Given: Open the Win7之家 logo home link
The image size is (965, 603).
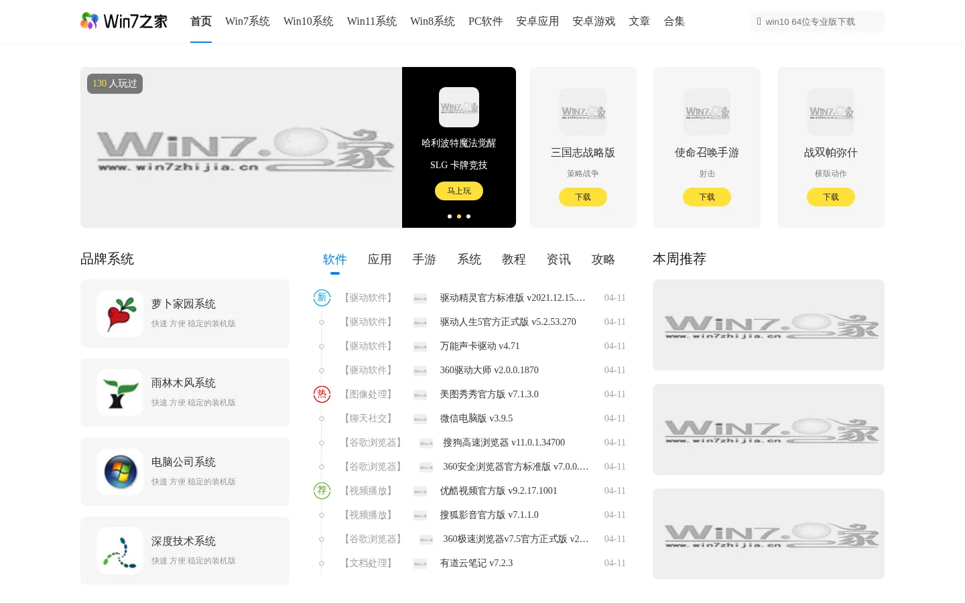Looking at the screenshot, I should pyautogui.click(x=124, y=21).
